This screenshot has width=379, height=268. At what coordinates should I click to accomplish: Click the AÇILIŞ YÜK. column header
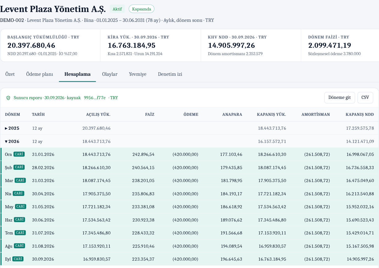tap(98, 115)
